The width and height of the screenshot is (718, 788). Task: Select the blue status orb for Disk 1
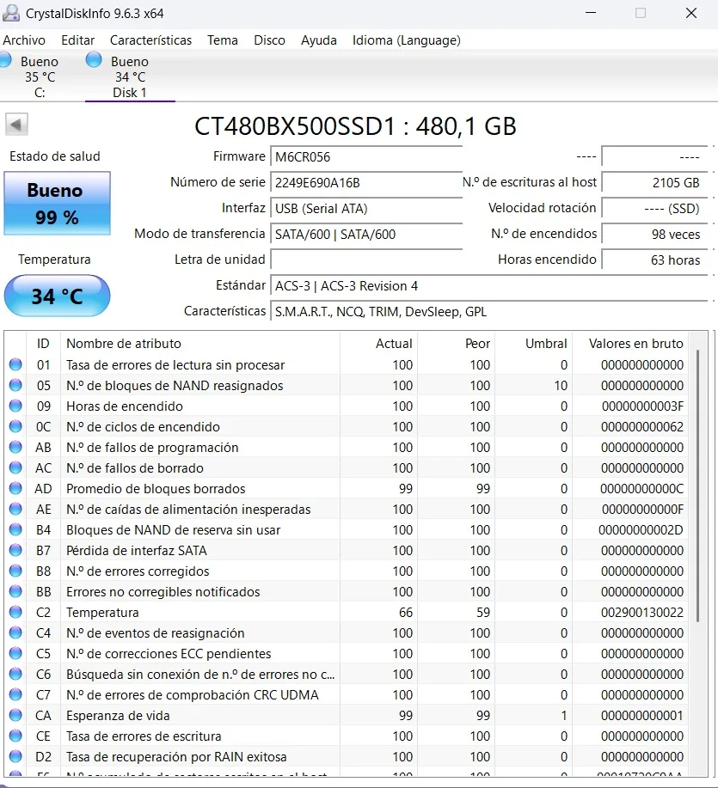pos(94,60)
